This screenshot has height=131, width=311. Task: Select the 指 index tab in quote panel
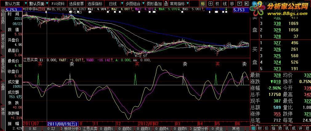pyautogui.click(x=273, y=129)
